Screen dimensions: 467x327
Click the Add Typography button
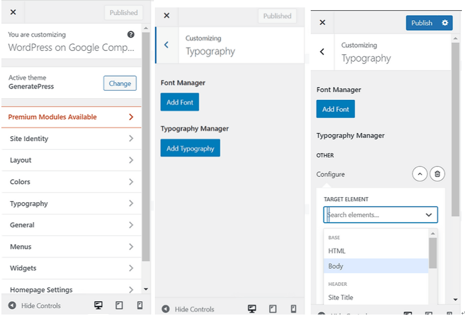pyautogui.click(x=190, y=148)
